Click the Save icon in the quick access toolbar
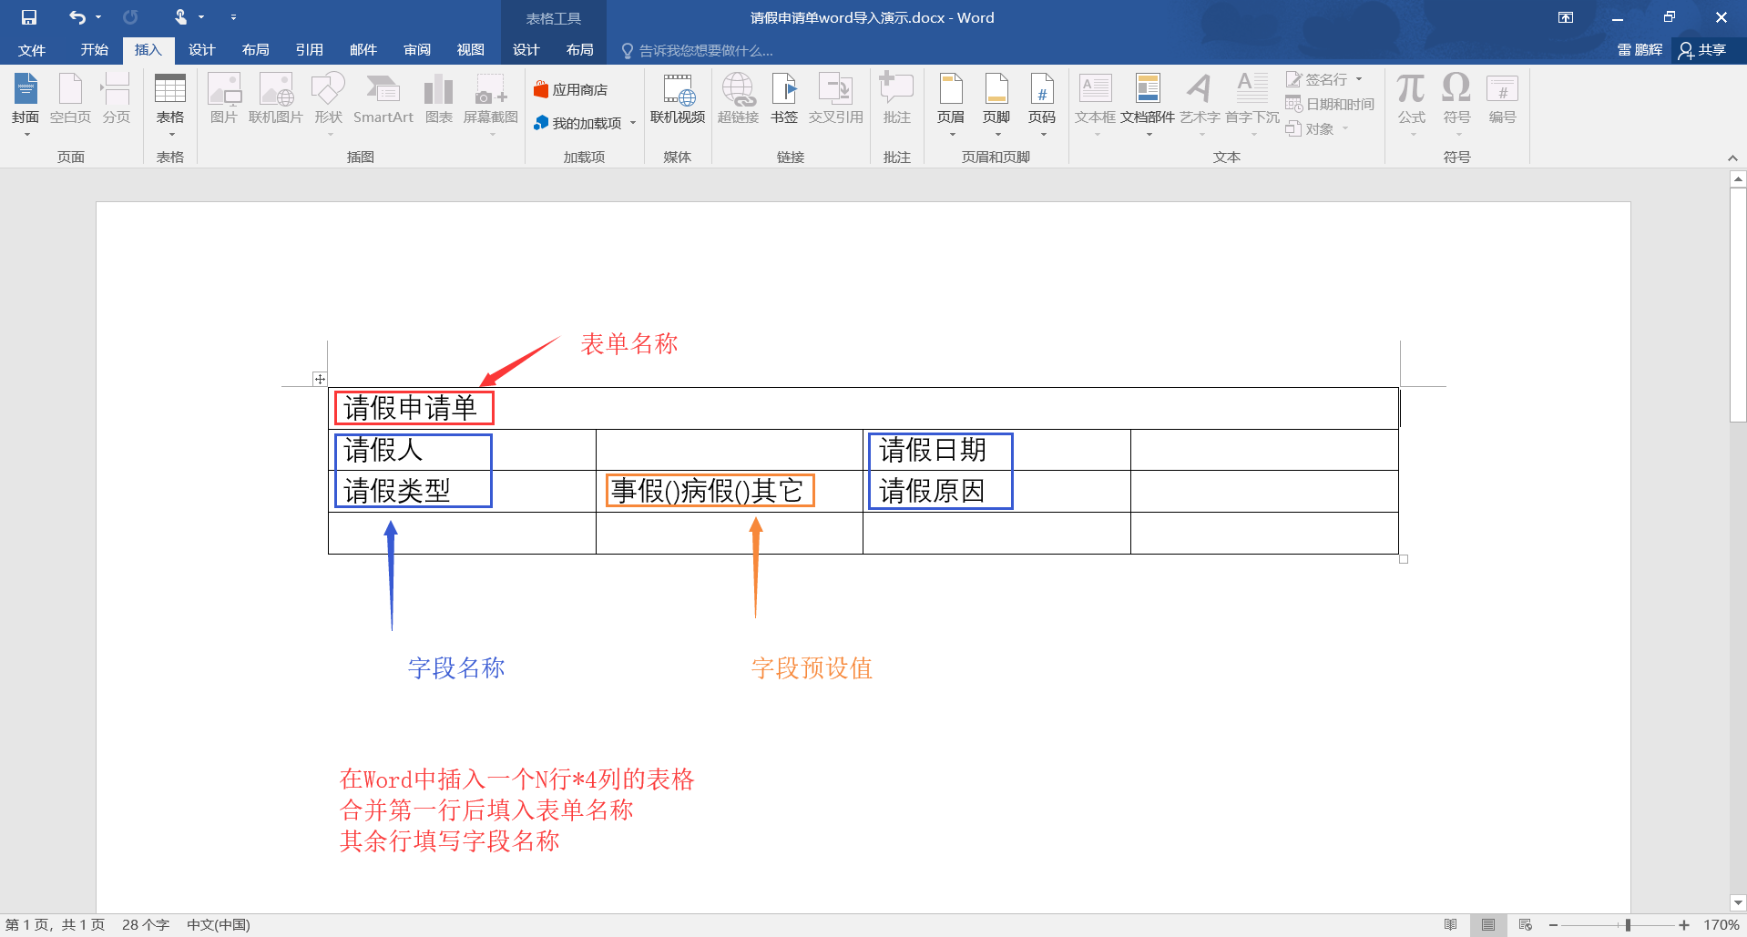 coord(29,17)
